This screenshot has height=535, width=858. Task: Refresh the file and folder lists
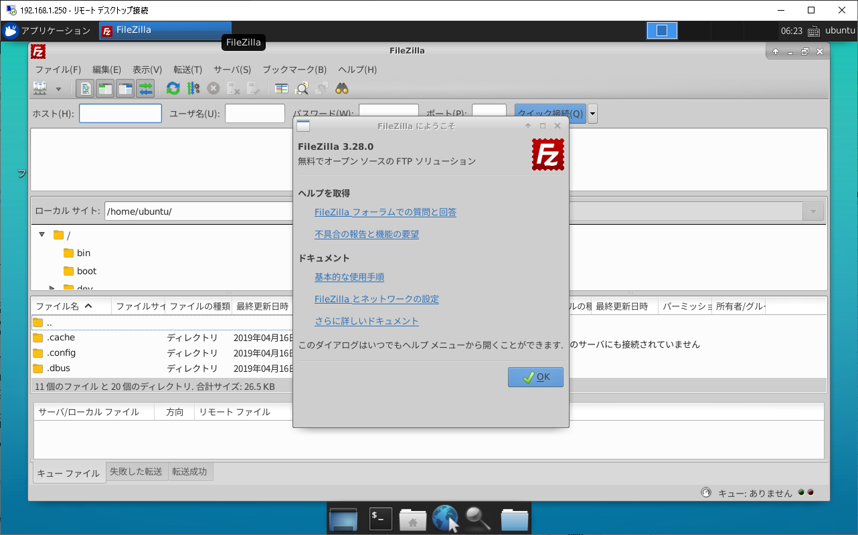tap(173, 88)
